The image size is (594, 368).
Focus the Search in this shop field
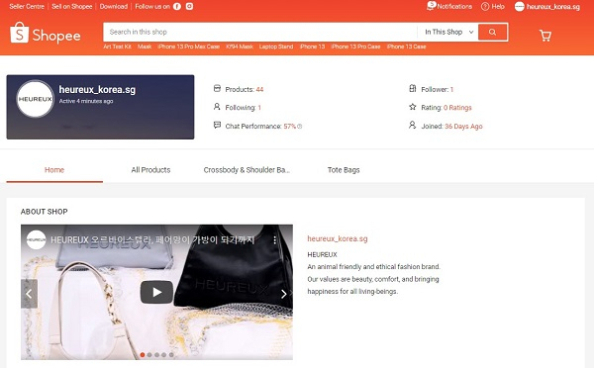pyautogui.click(x=260, y=33)
